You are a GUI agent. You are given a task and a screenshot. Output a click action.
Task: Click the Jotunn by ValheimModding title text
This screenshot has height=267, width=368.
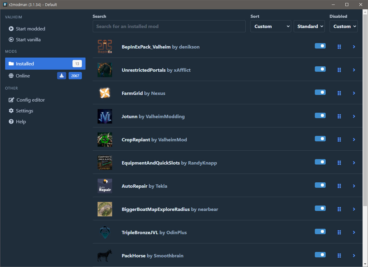pos(153,116)
